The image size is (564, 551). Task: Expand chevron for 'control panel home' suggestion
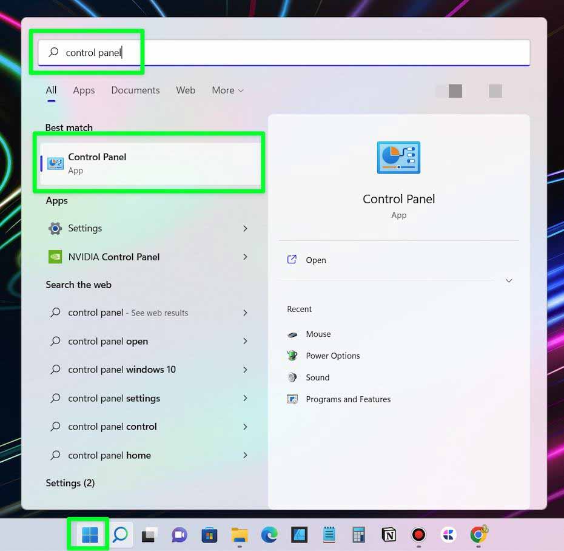click(x=245, y=455)
